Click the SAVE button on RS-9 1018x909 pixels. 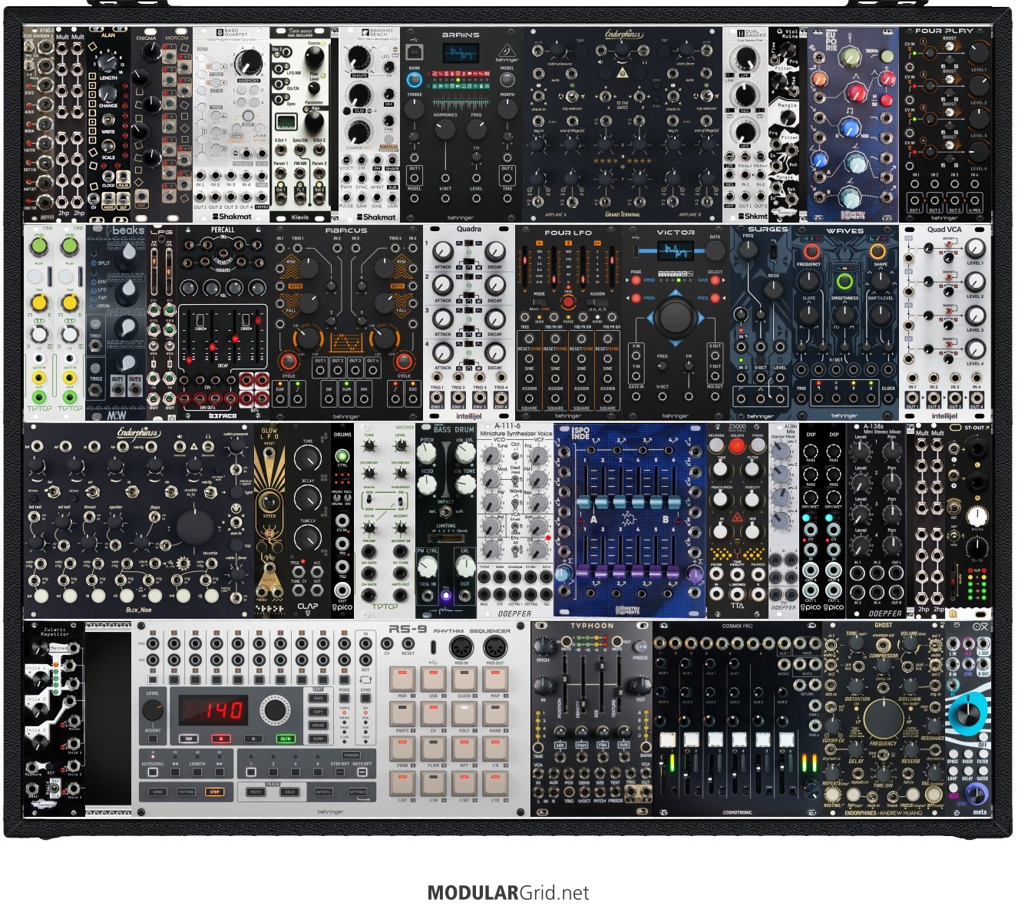coord(319,699)
